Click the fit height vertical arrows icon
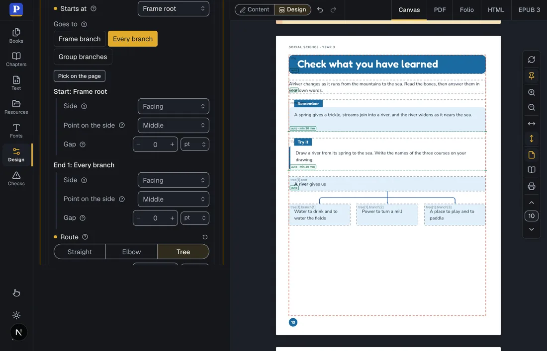This screenshot has width=547, height=351. (531, 139)
